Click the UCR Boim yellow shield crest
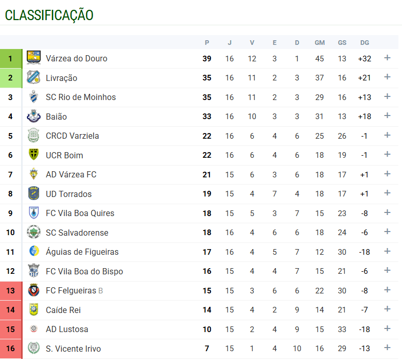This screenshot has height=362, width=402. pyautogui.click(x=33, y=155)
